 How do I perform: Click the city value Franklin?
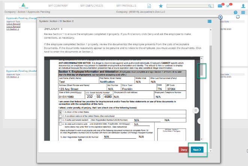click(127, 89)
